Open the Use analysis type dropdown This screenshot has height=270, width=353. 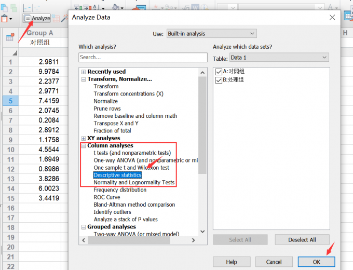[x=211, y=34]
